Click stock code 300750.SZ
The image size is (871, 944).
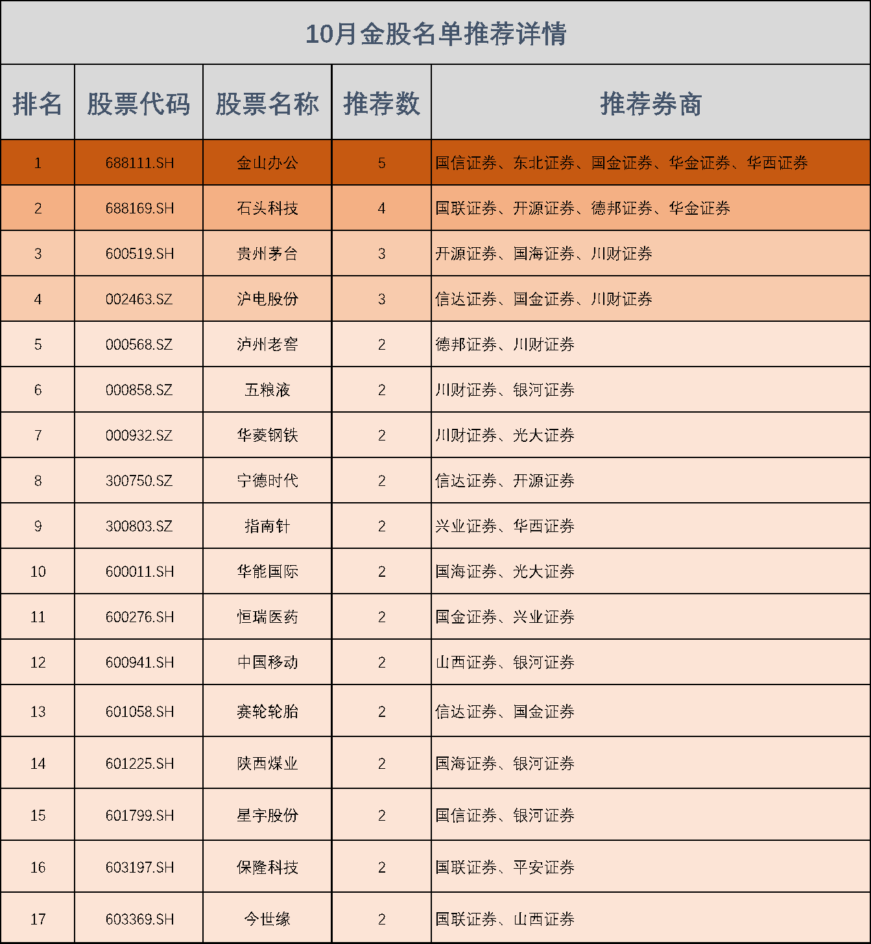click(139, 481)
